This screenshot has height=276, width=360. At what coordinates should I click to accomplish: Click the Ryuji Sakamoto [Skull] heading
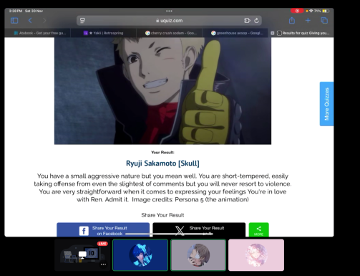[162, 163]
